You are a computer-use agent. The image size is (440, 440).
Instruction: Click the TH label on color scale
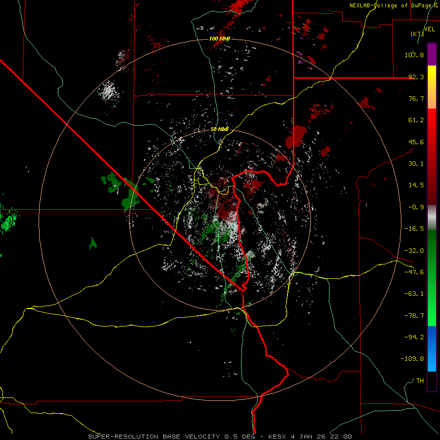[x=420, y=380]
